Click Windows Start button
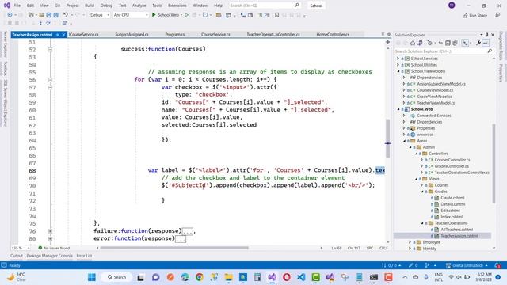 (92, 277)
